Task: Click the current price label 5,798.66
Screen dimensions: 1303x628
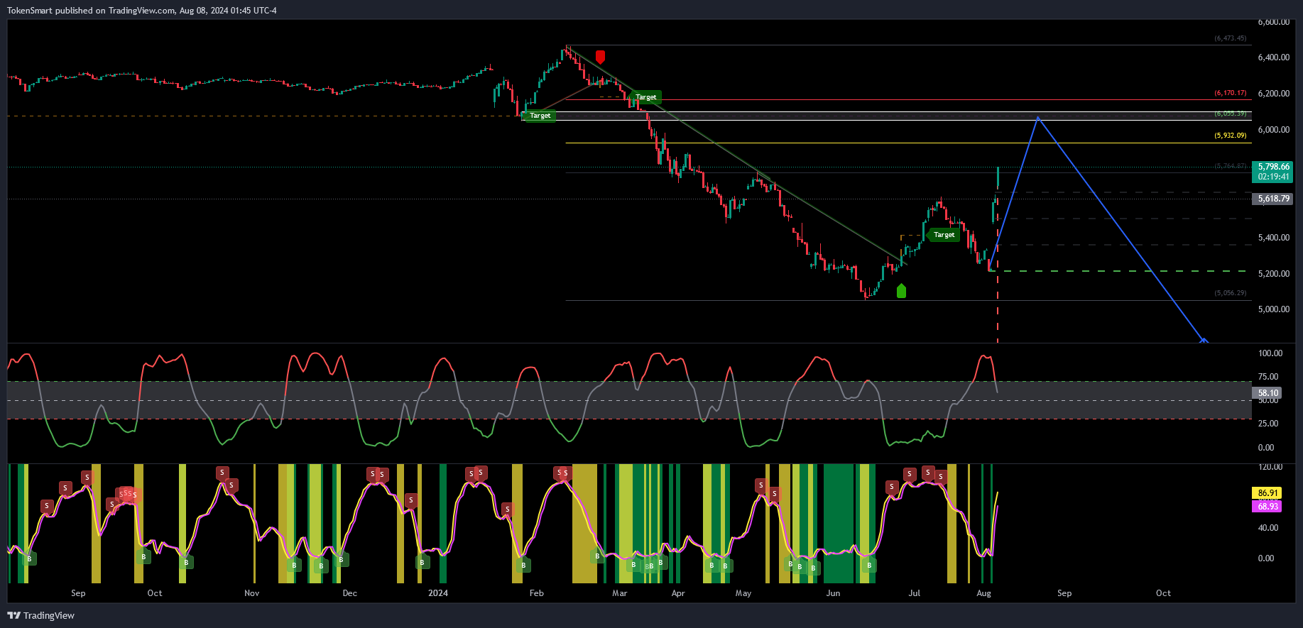Action: (1273, 167)
